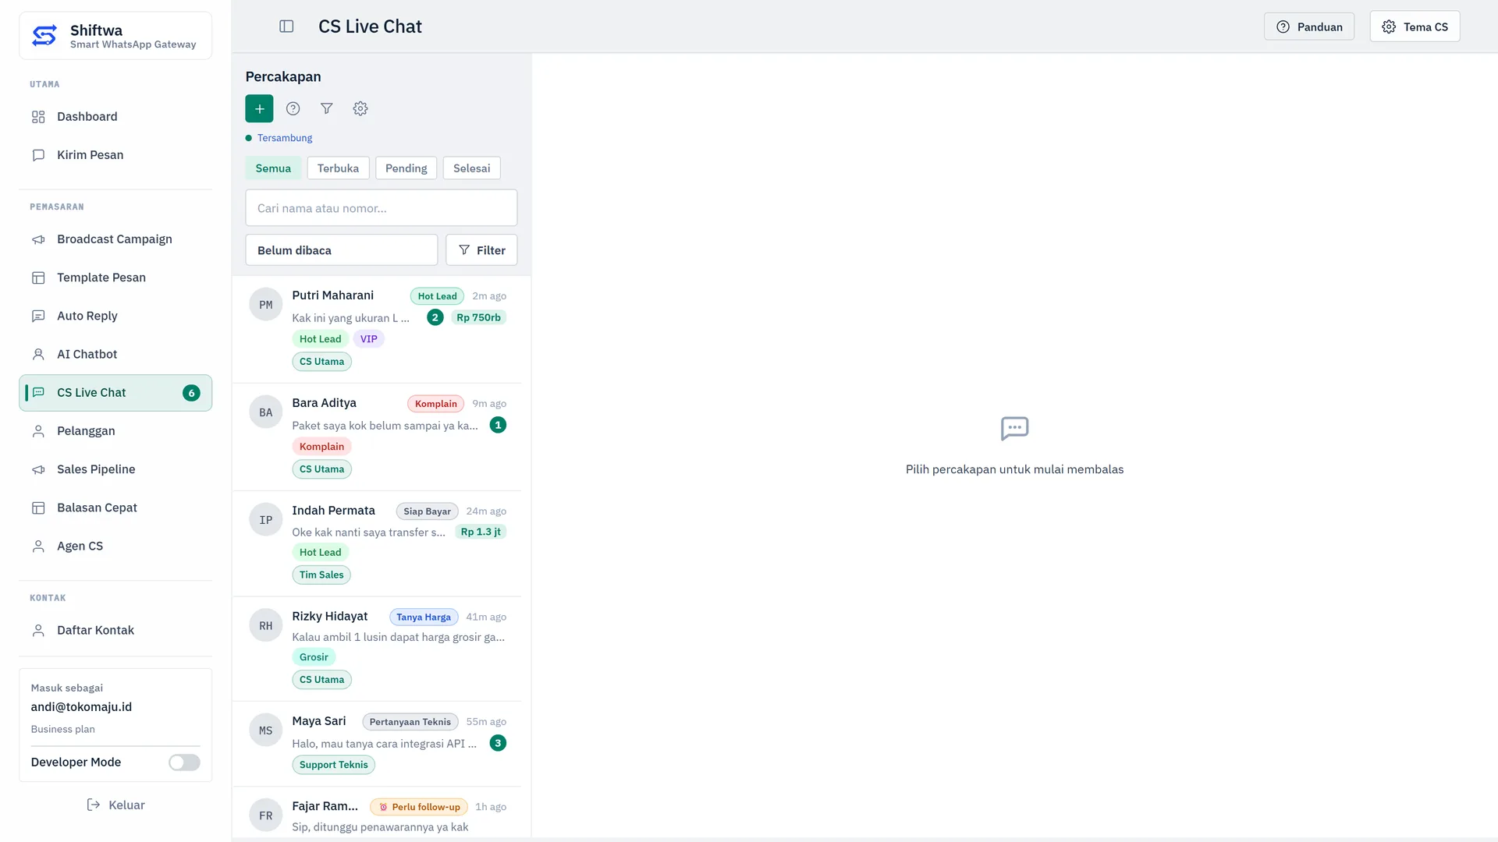
Task: Open the gear settings icon in Percakapan
Action: point(360,108)
